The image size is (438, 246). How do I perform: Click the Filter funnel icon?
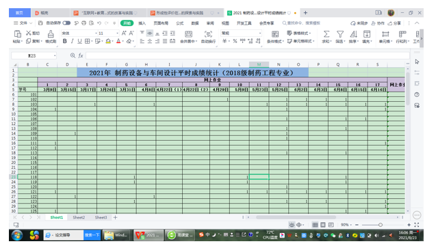pyautogui.click(x=340, y=34)
